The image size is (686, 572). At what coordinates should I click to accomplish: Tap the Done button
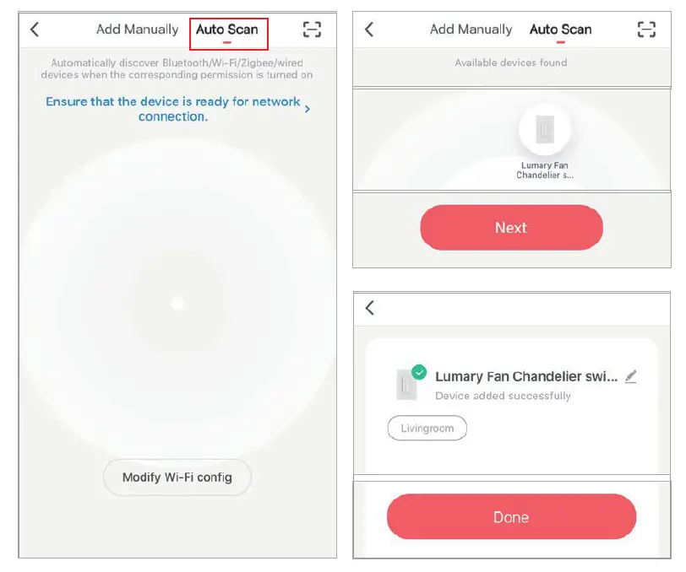click(511, 517)
